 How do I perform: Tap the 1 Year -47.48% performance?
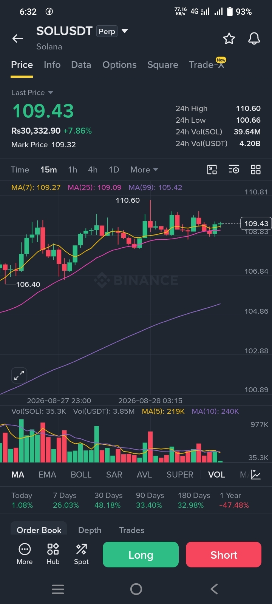coord(234,500)
